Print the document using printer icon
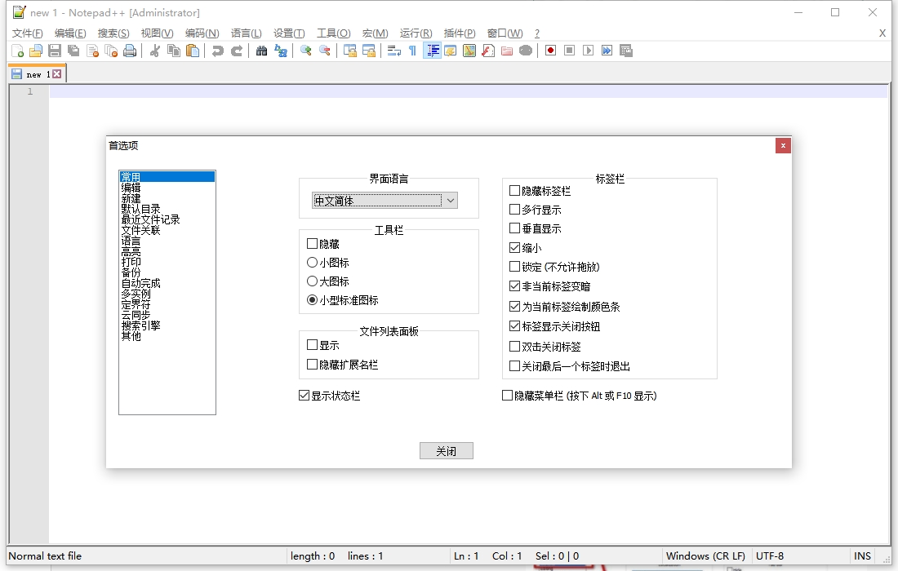The width and height of the screenshot is (898, 571). click(x=130, y=51)
